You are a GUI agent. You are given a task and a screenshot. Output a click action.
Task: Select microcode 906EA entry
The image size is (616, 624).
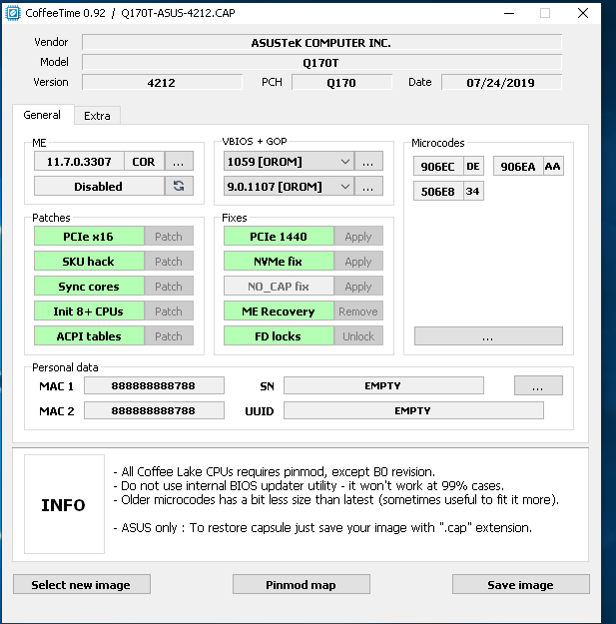[518, 167]
